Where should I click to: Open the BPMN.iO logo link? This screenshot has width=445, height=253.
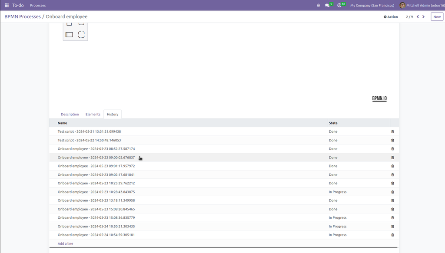click(379, 99)
